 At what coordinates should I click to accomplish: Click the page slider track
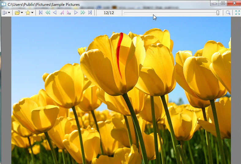[172, 13]
